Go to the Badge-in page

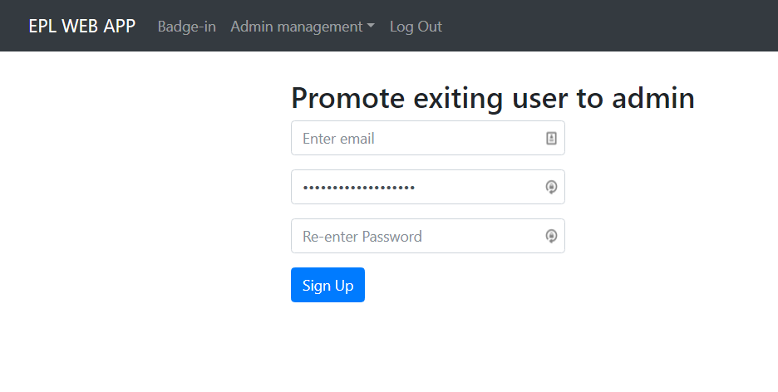pos(186,27)
